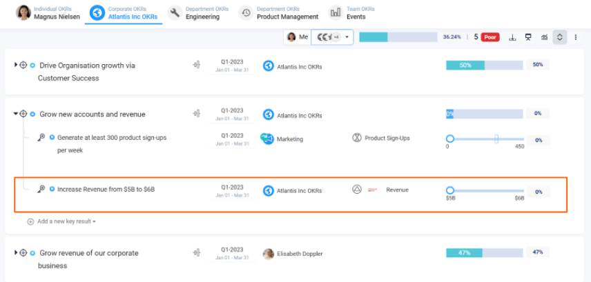
Task: Click the Revenue slider handle at $5B
Action: pyautogui.click(x=450, y=190)
